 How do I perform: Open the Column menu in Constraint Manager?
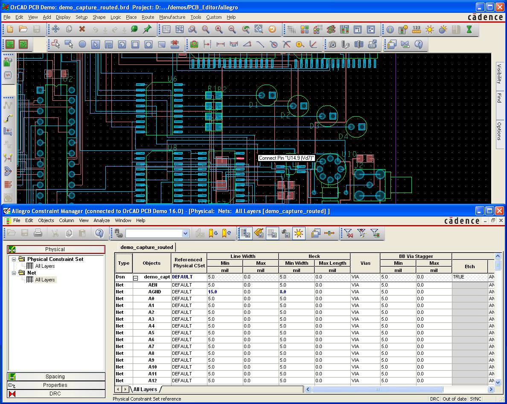click(66, 220)
